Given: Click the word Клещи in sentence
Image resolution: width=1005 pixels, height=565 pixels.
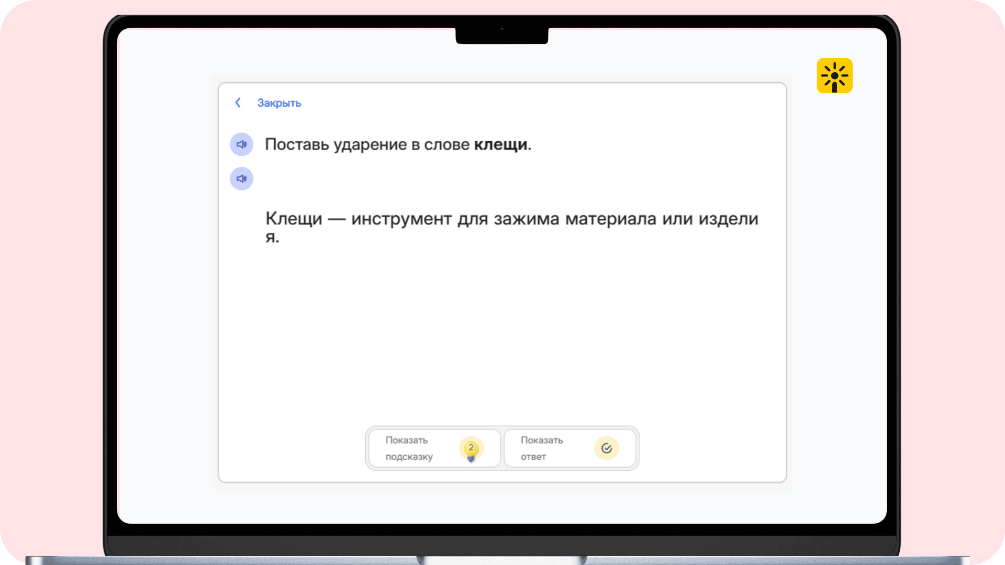Looking at the screenshot, I should pyautogui.click(x=294, y=219).
